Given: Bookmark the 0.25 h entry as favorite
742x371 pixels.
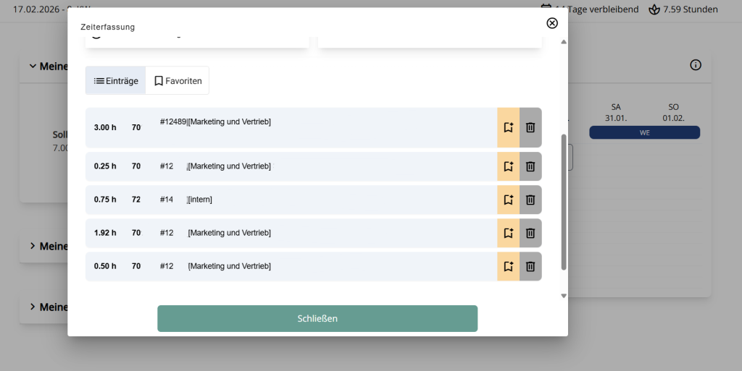Looking at the screenshot, I should [508, 166].
